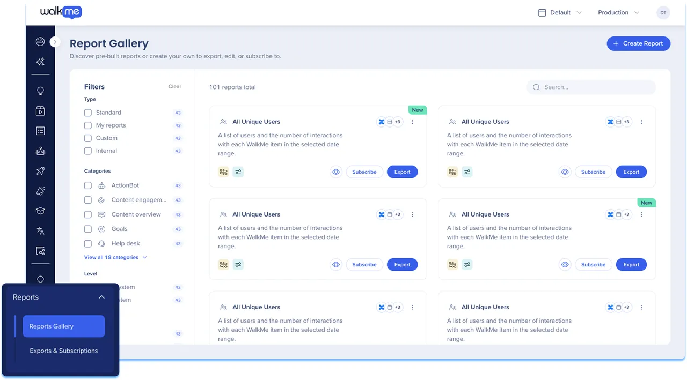Open the Default system dropdown
The width and height of the screenshot is (687, 380).
point(560,12)
